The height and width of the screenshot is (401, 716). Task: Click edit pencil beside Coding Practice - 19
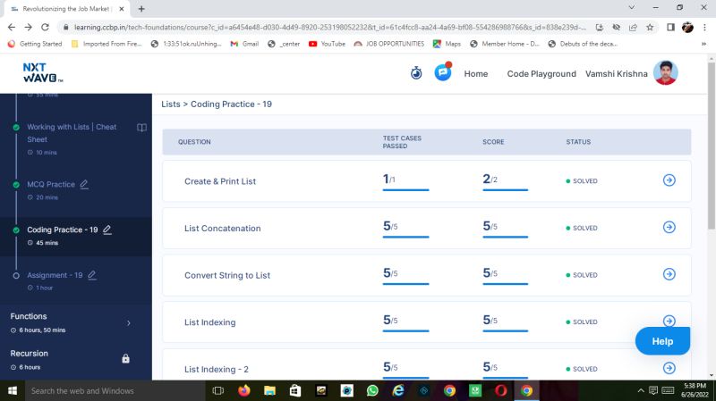107,230
